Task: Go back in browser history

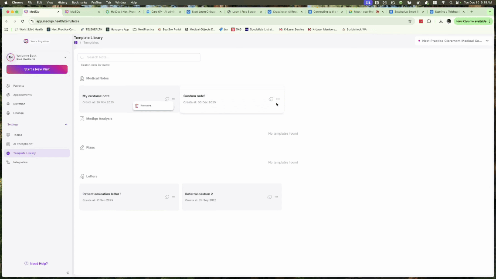Action: [x=7, y=21]
